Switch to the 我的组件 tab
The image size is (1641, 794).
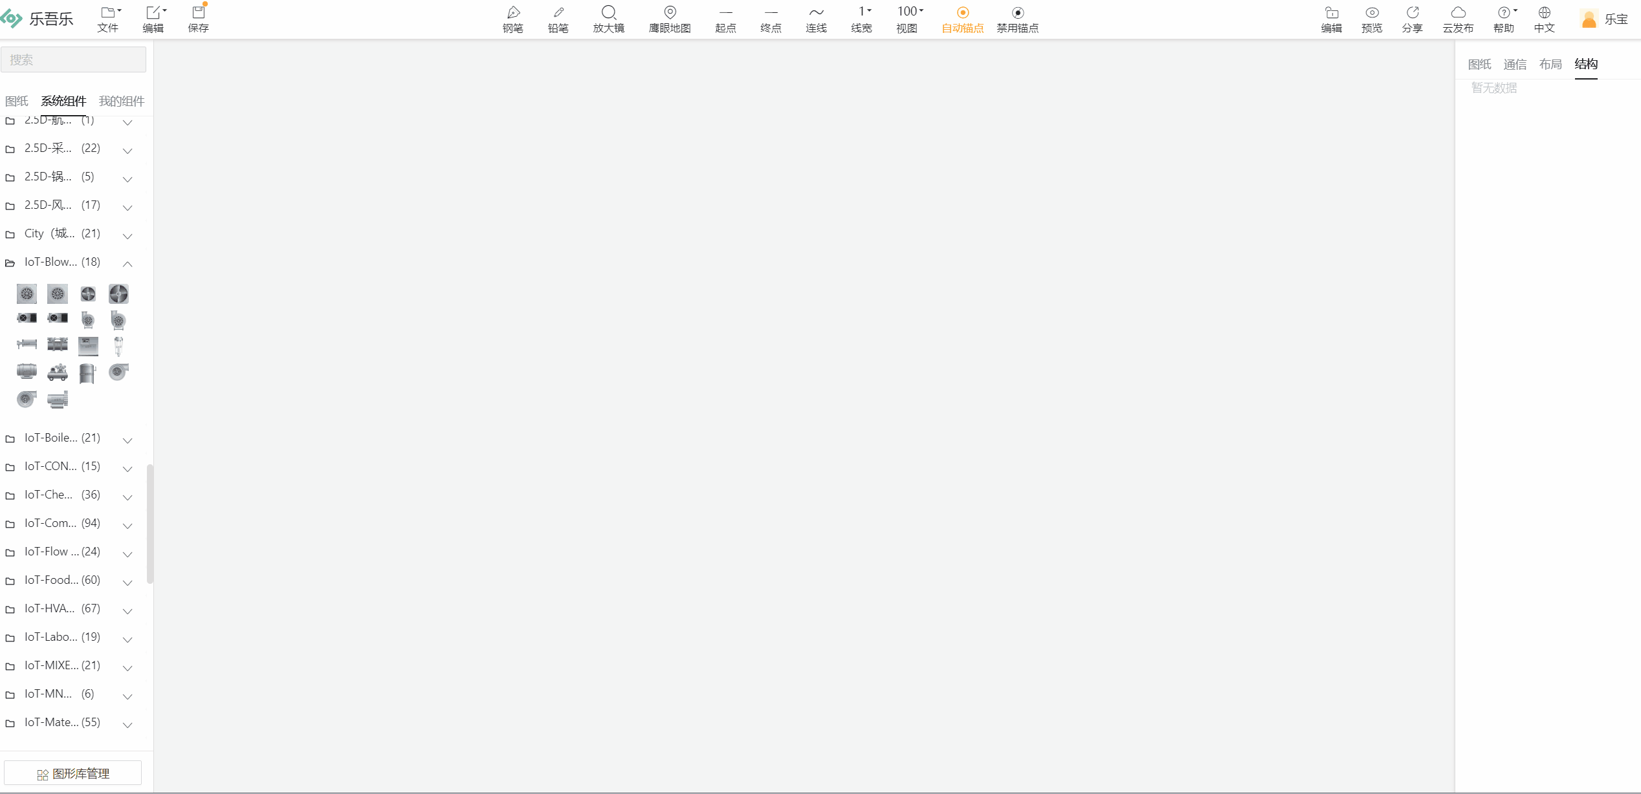point(122,101)
